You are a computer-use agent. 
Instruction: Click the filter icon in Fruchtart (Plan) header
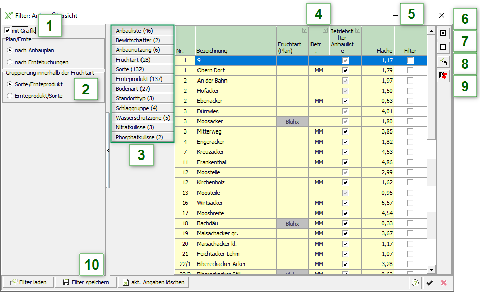[x=304, y=31]
